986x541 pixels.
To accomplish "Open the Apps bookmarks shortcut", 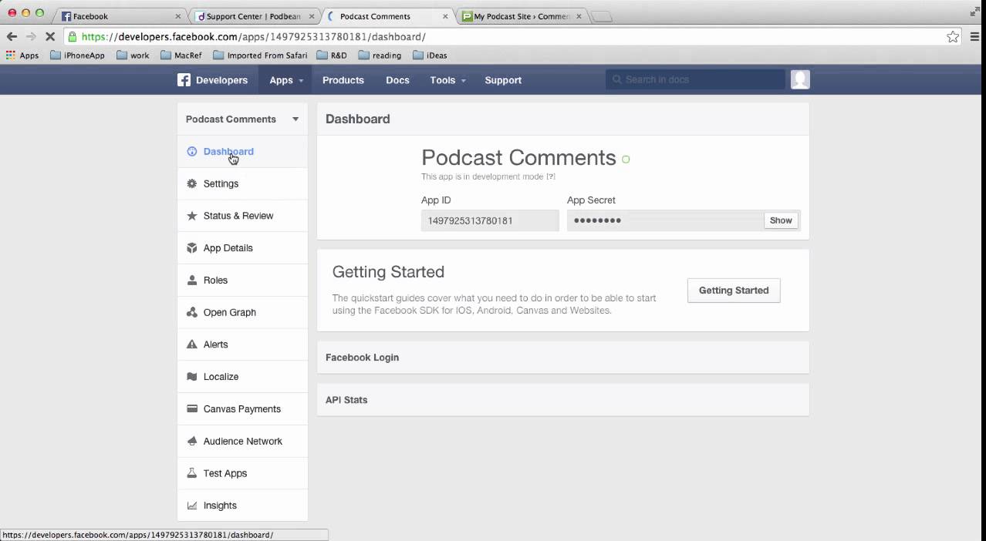I will [x=22, y=55].
